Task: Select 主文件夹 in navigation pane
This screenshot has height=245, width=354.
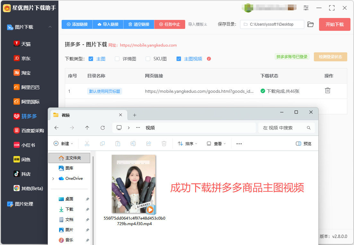Action: pyautogui.click(x=69, y=158)
